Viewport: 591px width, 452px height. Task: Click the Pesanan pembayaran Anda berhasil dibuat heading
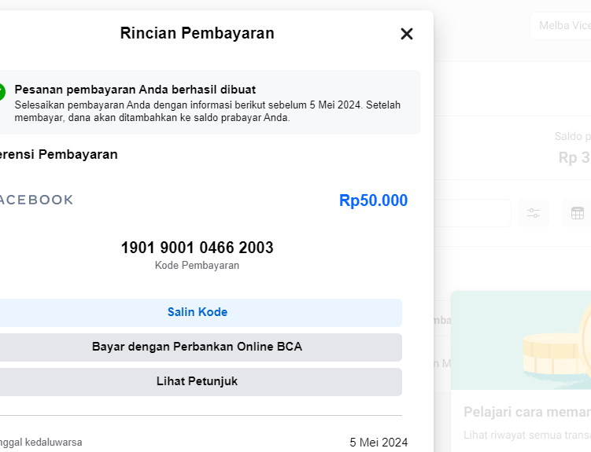click(135, 90)
